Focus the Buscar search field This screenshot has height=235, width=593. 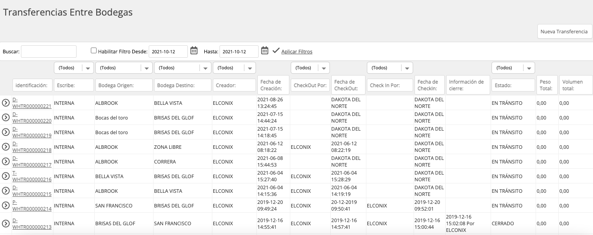49,52
